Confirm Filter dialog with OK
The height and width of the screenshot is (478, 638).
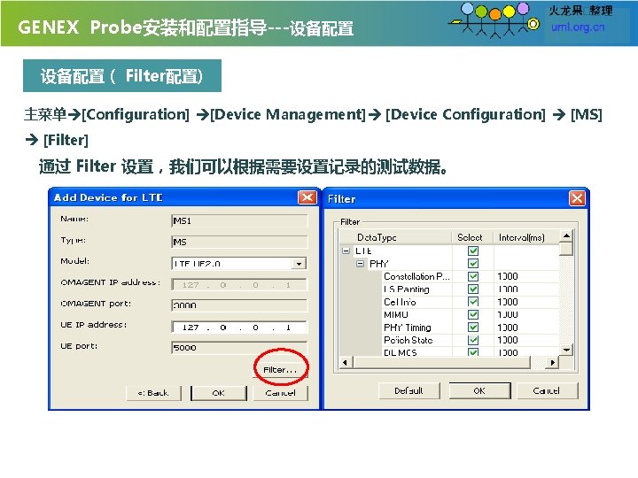tap(479, 390)
